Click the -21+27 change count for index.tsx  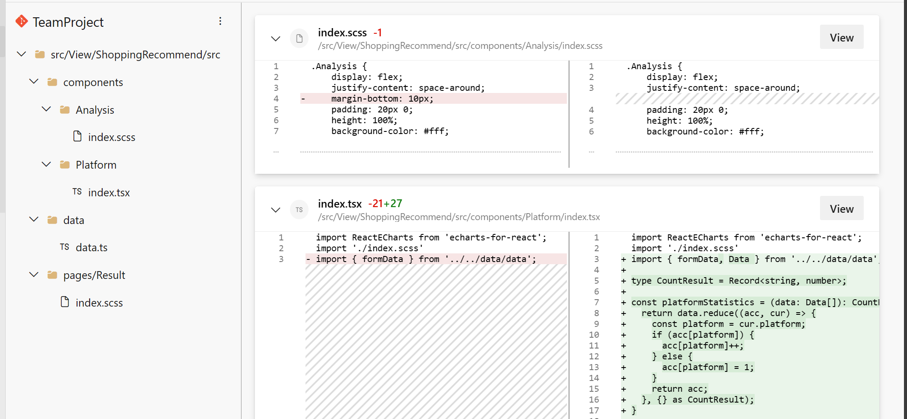(385, 204)
